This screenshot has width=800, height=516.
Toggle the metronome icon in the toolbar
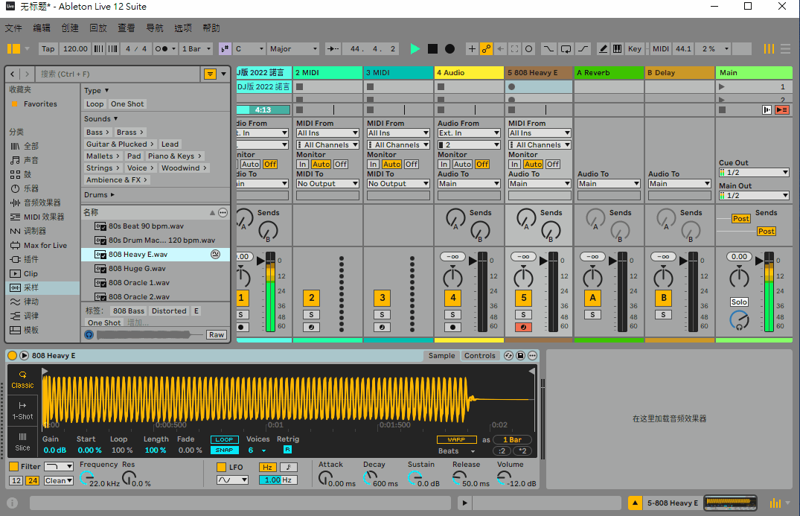(x=161, y=49)
